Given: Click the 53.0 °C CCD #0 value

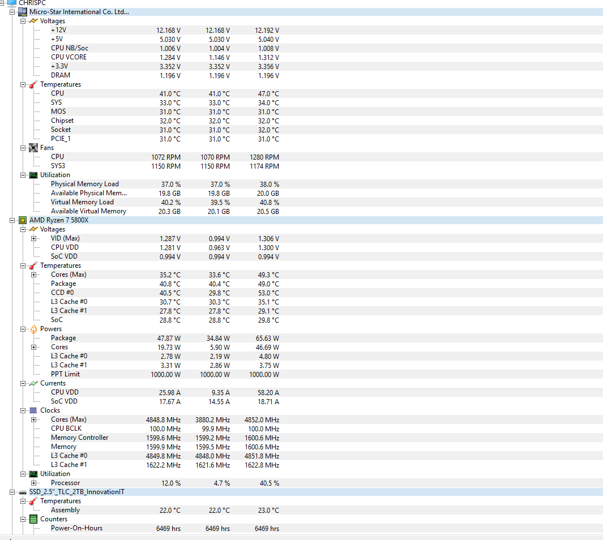Looking at the screenshot, I should pyautogui.click(x=268, y=293).
